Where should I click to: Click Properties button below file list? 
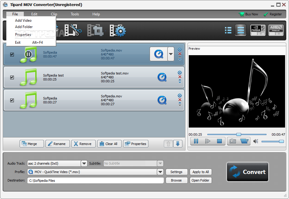pos(136,144)
